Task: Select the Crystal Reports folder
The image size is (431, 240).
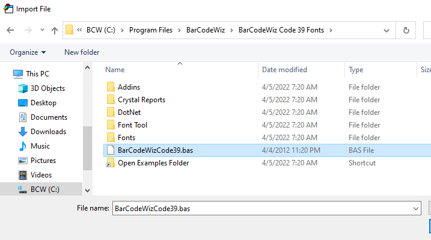Action: 141,100
